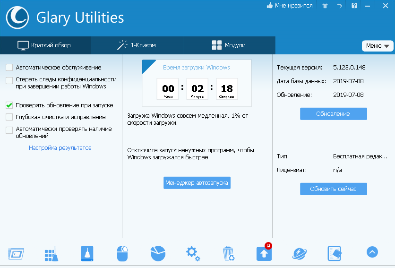Open the gears startup manager icon

[x=193, y=254]
